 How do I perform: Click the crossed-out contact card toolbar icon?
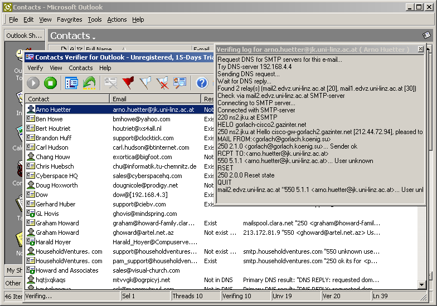[110, 83]
